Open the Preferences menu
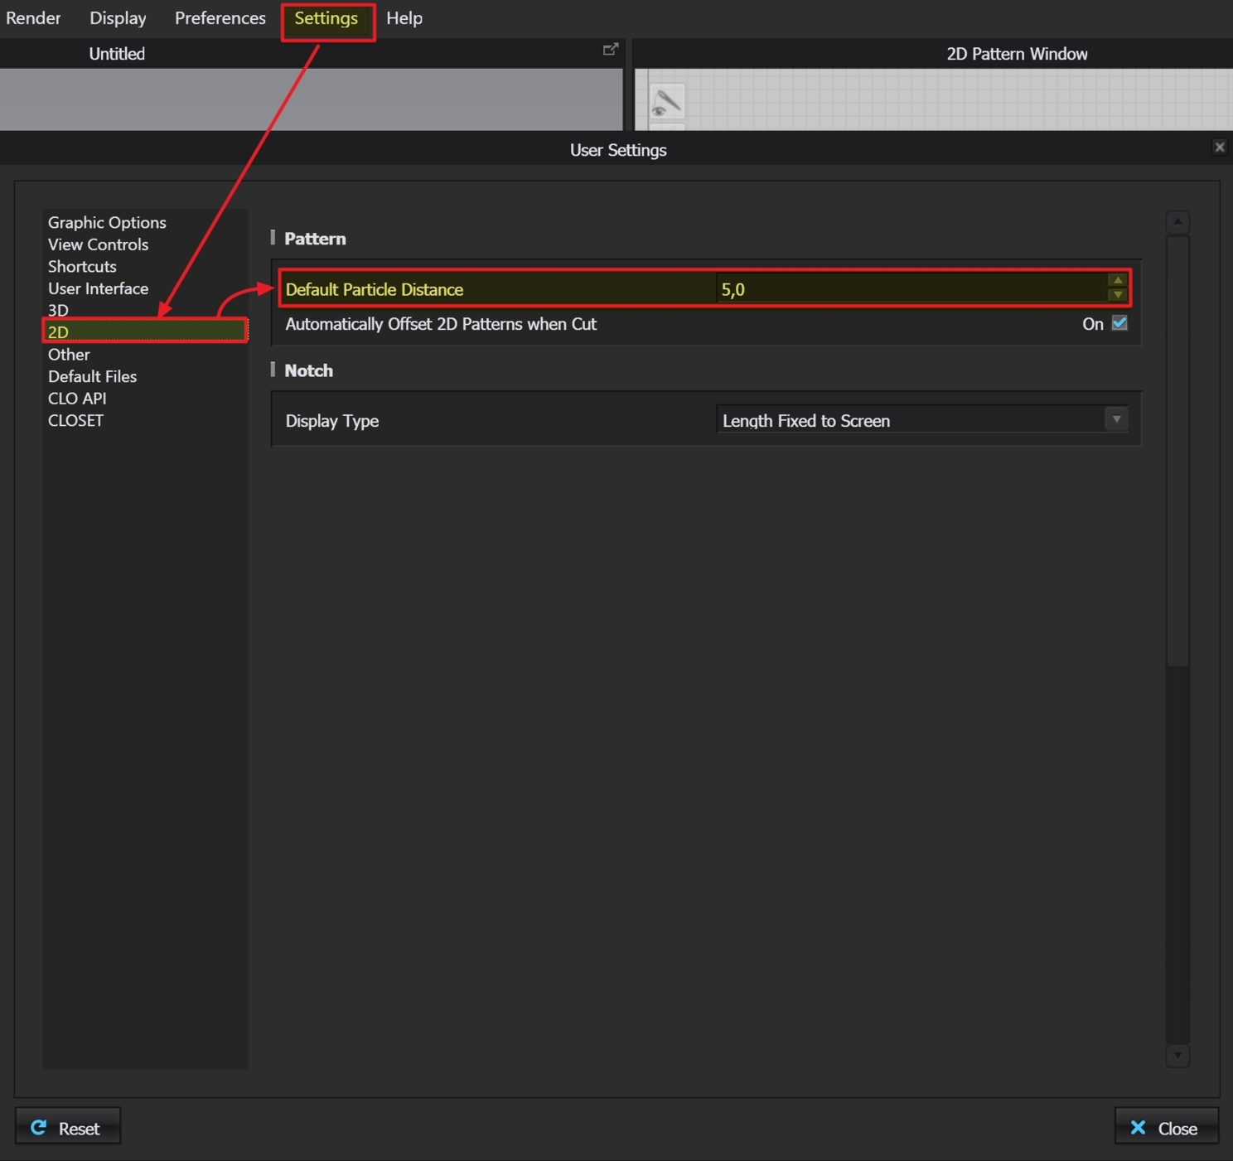Screen dimensions: 1233x1161 220,18
